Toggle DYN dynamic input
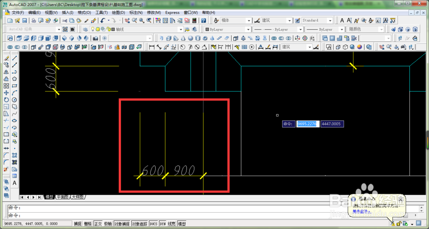429x229 pixels. point(163,224)
